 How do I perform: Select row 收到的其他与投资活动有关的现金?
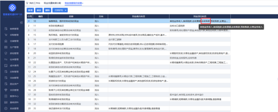click(x=129, y=67)
